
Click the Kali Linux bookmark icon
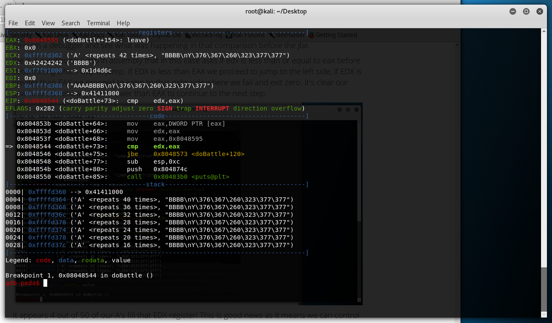(x=38, y=35)
